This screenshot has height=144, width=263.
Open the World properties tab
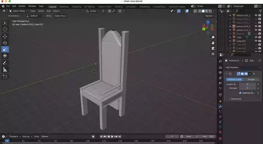tap(220, 88)
